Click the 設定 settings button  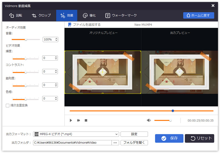pos(134,134)
